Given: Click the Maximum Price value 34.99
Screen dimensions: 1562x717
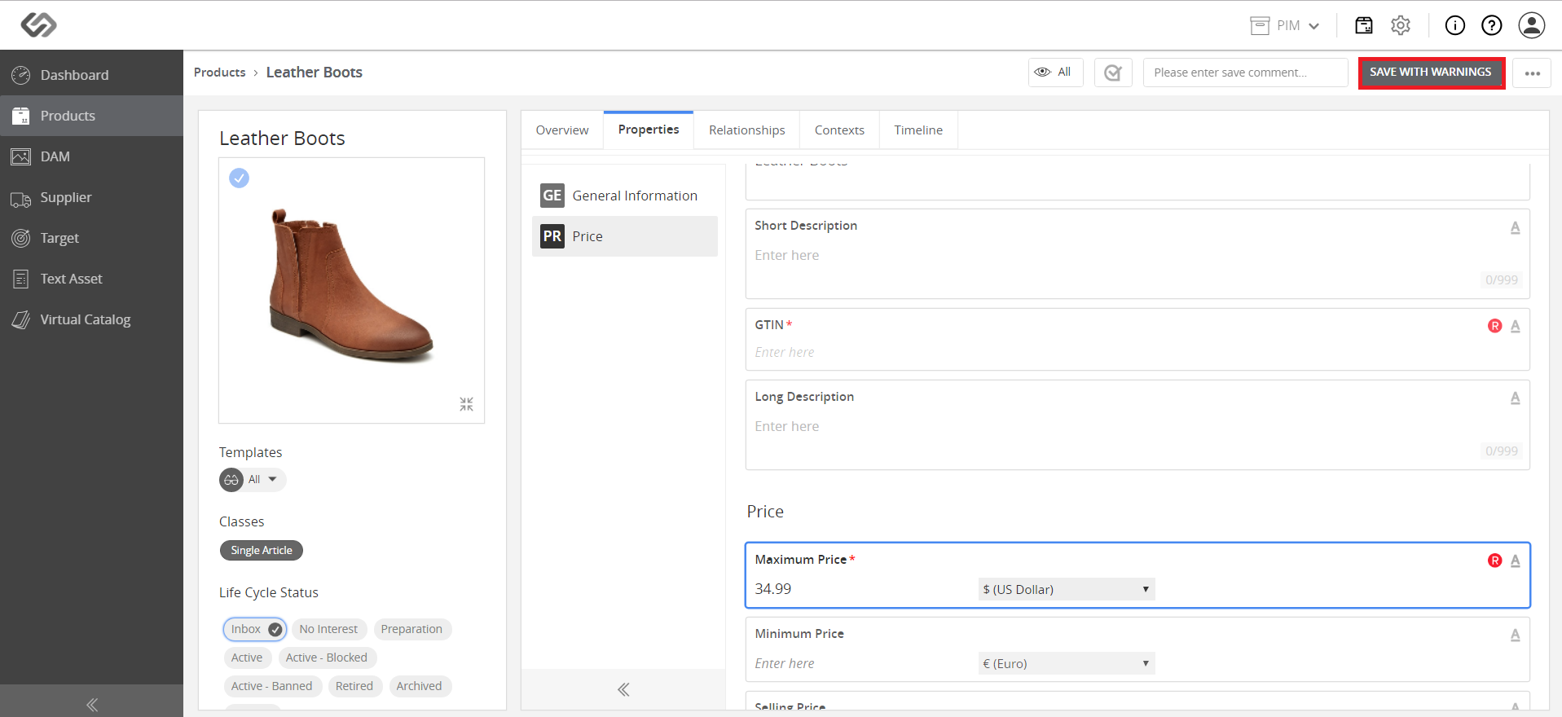Looking at the screenshot, I should click(773, 589).
